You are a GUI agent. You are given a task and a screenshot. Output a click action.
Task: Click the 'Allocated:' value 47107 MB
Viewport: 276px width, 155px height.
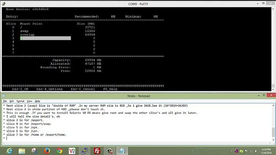coord(93,64)
